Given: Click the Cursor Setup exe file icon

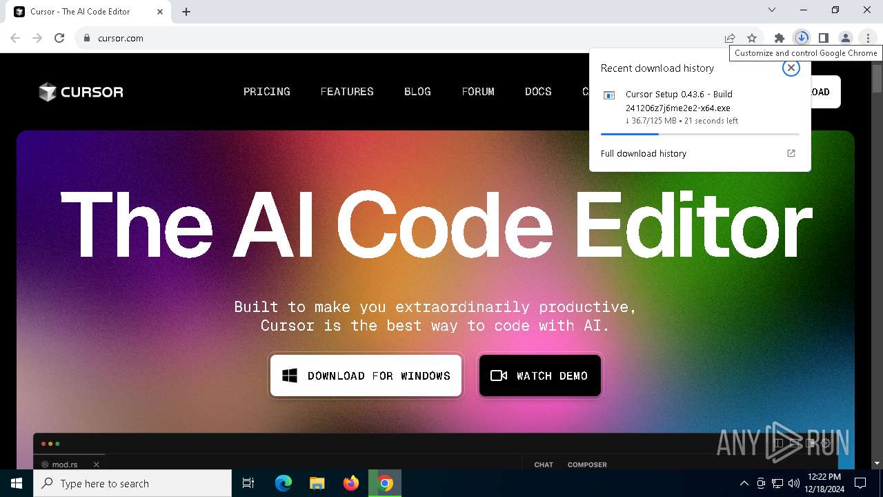Looking at the screenshot, I should click(x=609, y=95).
